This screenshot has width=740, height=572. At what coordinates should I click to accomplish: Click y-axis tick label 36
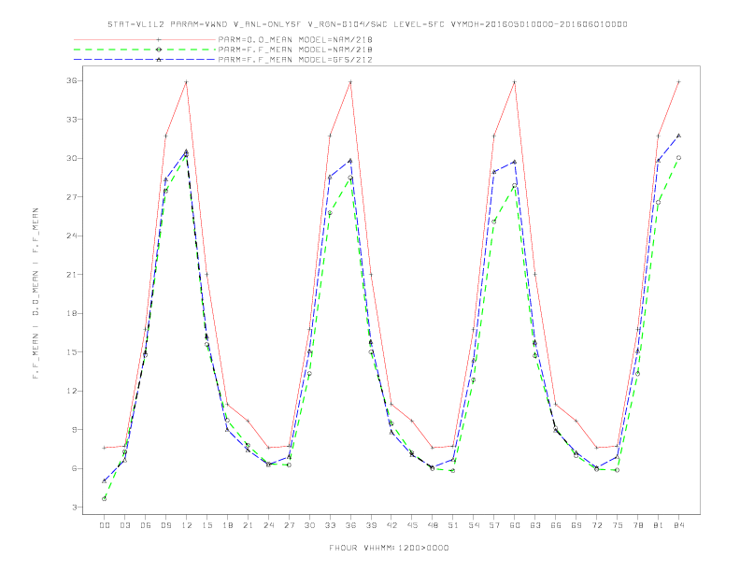click(x=71, y=80)
